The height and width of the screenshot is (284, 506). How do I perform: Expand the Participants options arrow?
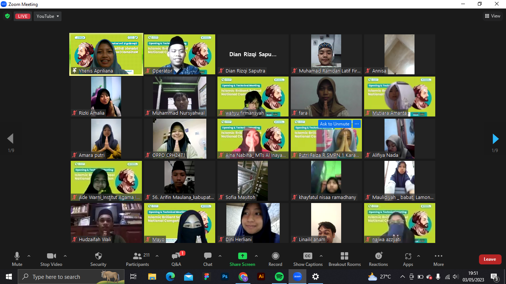[x=157, y=256]
